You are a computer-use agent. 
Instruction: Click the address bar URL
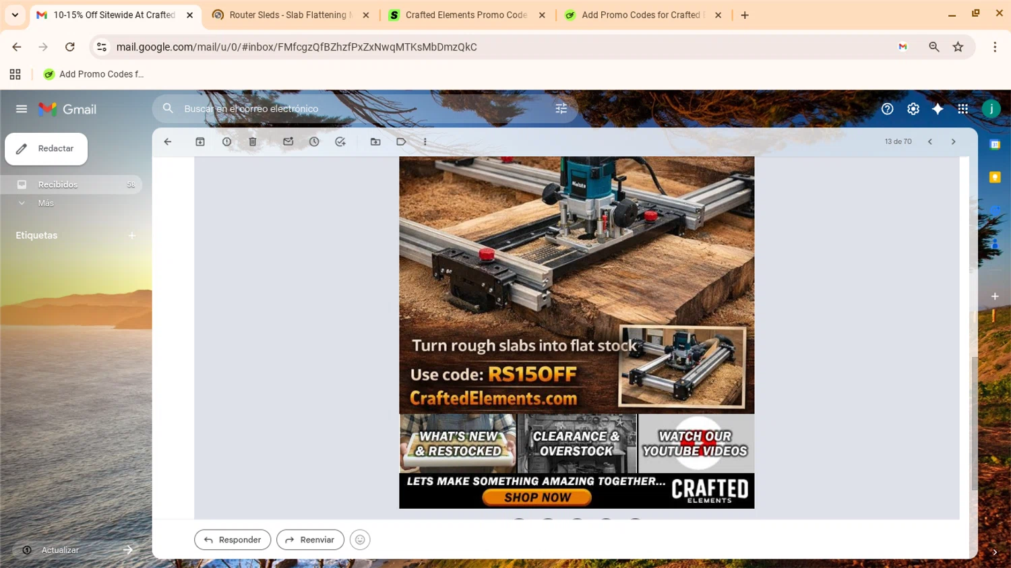point(297,47)
